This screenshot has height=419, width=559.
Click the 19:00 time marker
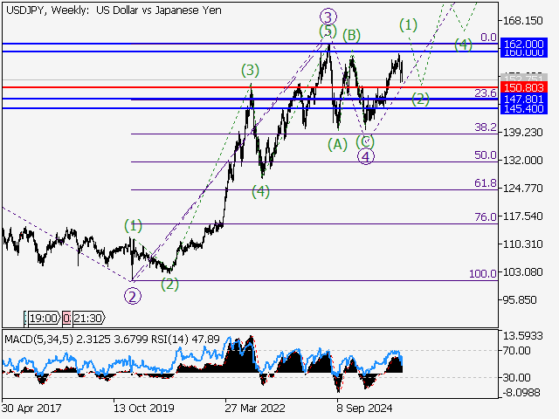(44, 319)
